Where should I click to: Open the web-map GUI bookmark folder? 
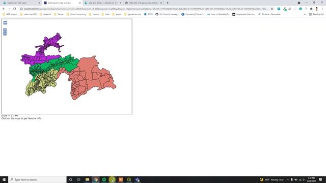tap(29, 14)
